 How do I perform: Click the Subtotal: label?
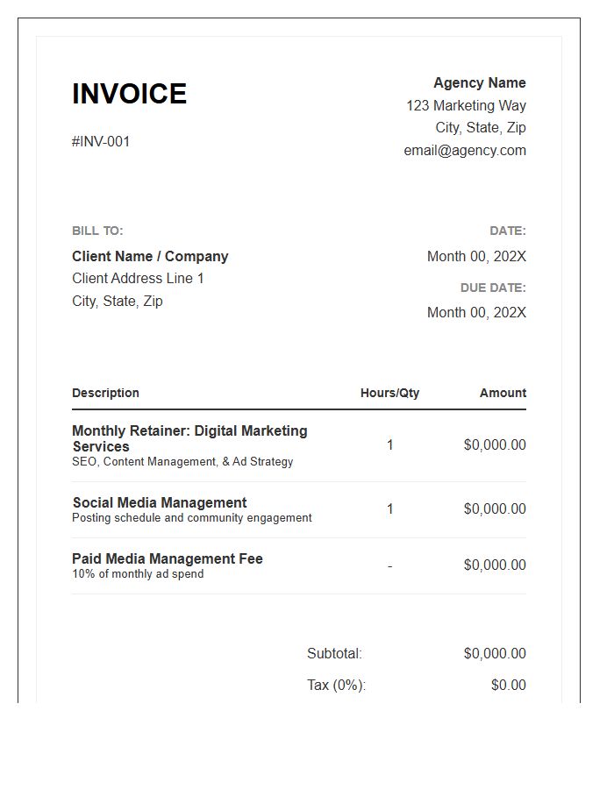click(335, 653)
